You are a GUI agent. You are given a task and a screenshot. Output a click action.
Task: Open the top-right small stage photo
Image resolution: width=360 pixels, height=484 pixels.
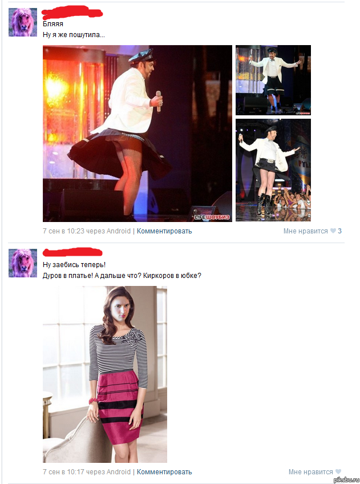click(273, 80)
